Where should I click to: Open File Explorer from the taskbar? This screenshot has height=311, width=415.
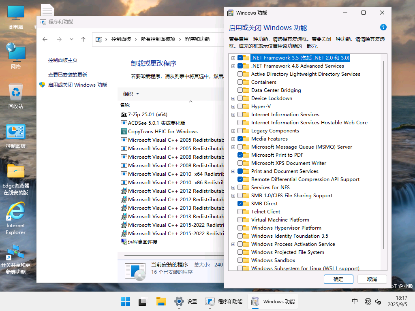[x=161, y=301]
